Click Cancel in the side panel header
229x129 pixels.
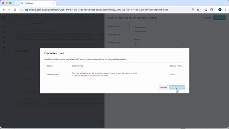[x=207, y=18]
